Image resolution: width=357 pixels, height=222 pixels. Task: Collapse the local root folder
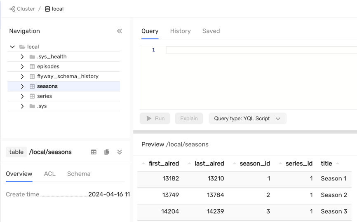point(12,47)
